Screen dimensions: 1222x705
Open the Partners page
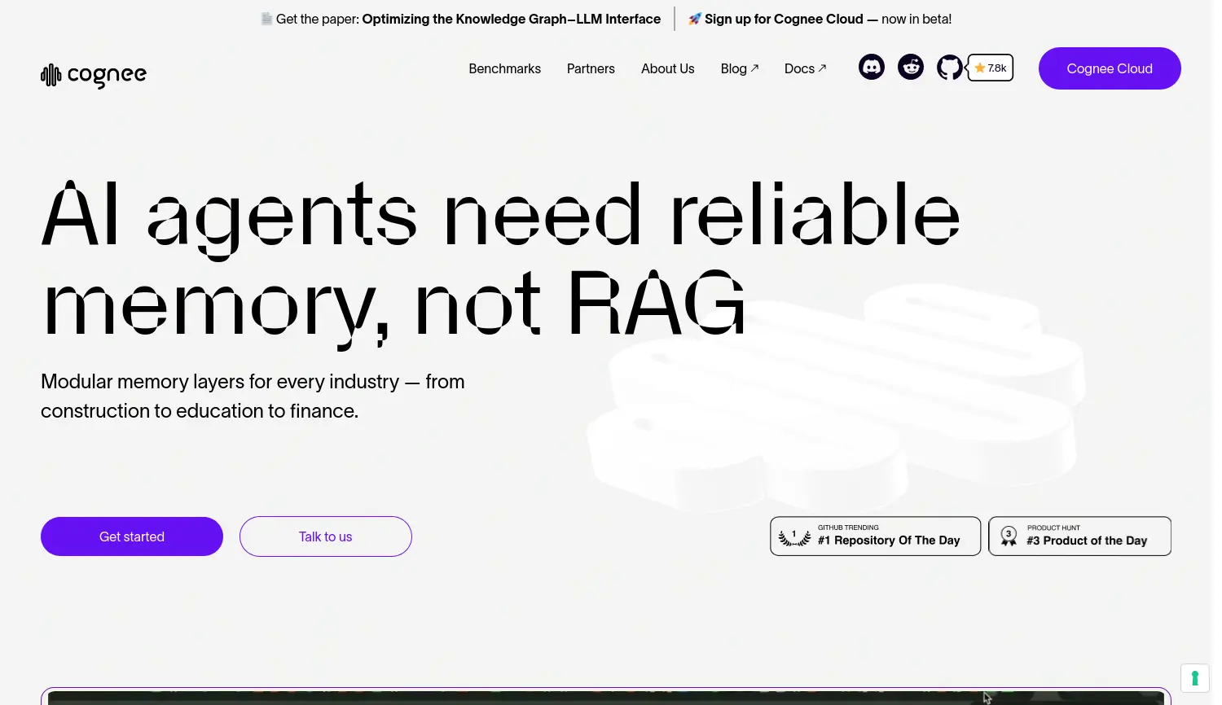coord(591,69)
